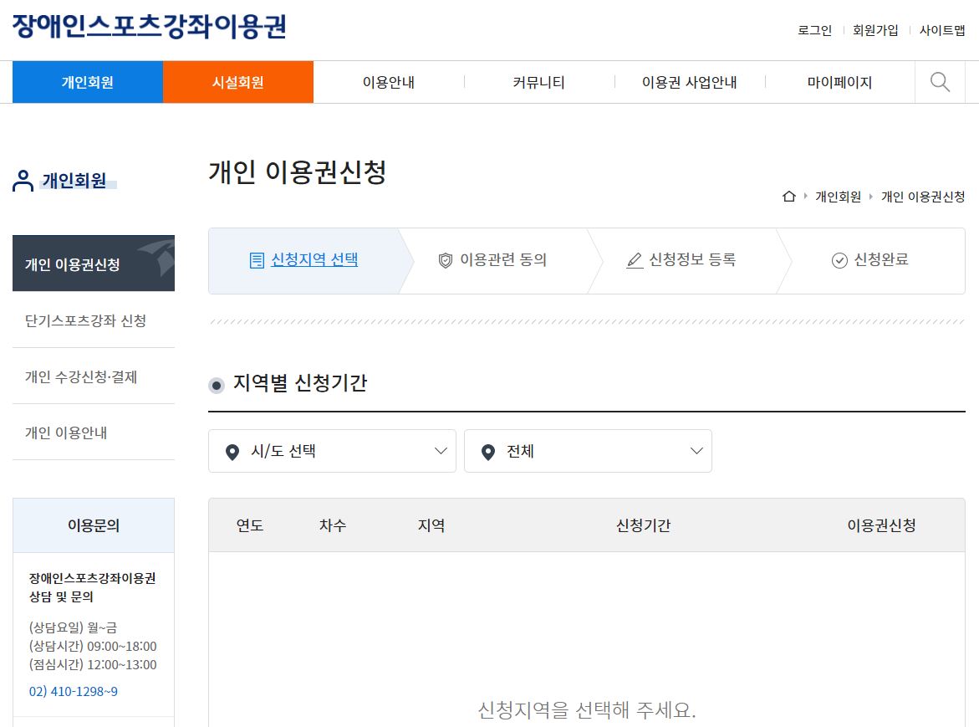Click the 신청완료 checkmark step icon
979x727 pixels.
click(838, 259)
